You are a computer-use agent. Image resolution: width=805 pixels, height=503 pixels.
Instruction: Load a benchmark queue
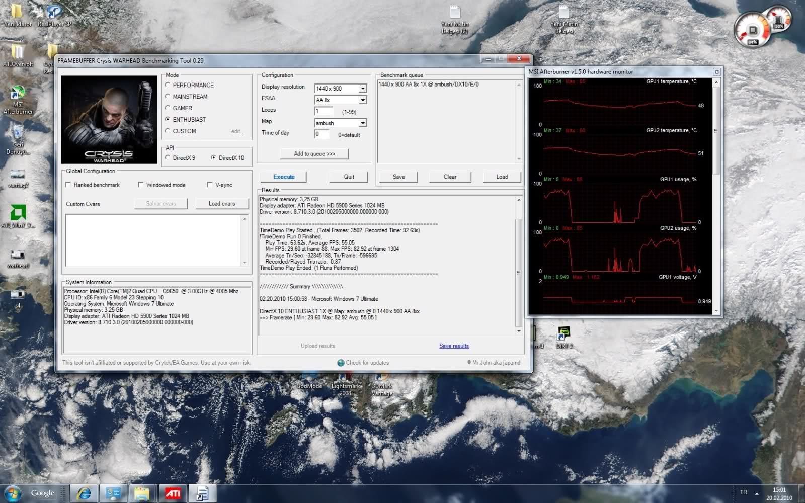502,177
